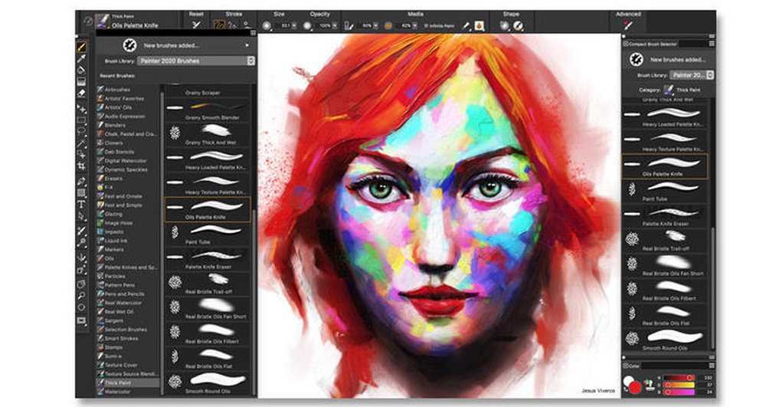766x407 pixels.
Task: Select the Text tool
Action: [82, 204]
